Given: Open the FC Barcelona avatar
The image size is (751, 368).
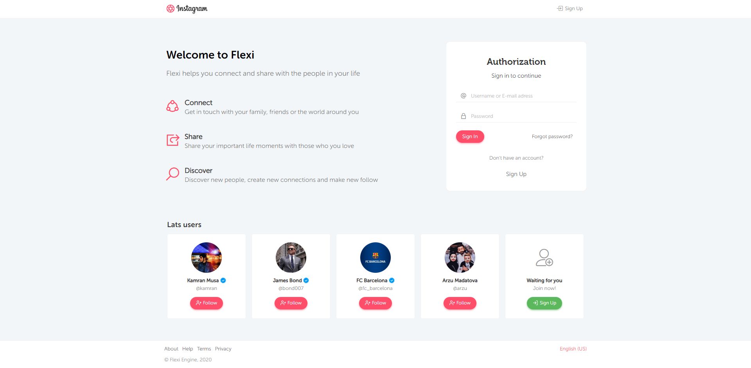Looking at the screenshot, I should [375, 258].
